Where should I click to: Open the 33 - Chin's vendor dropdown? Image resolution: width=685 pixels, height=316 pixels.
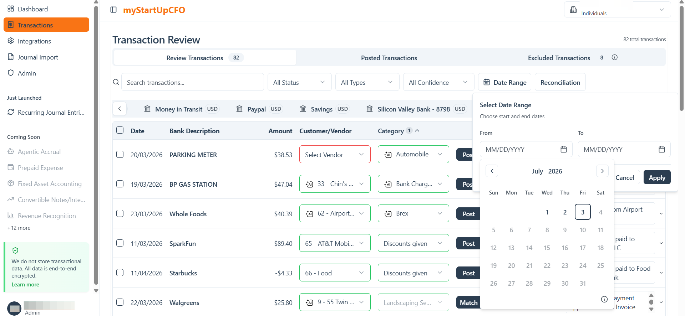[335, 184]
